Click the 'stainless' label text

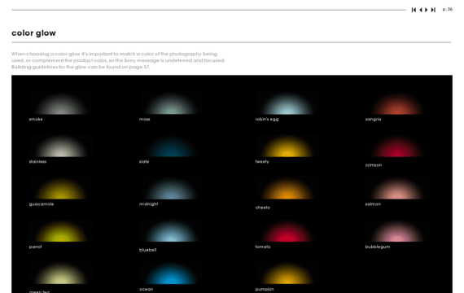[x=37, y=162]
